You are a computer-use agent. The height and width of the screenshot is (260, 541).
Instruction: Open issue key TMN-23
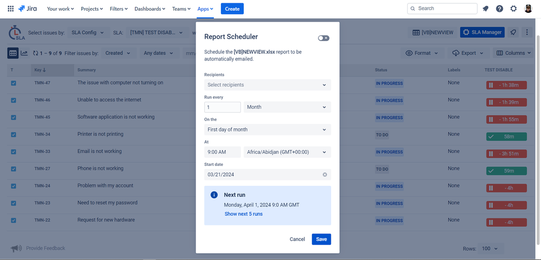click(x=42, y=203)
